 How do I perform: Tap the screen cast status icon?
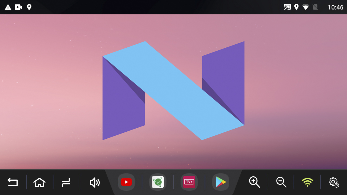coord(287,7)
